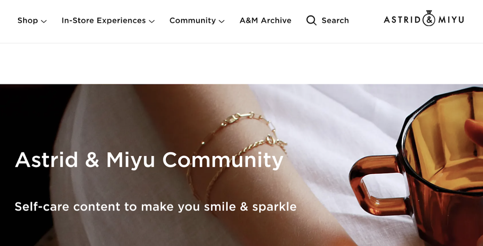Select the Community navigation label
483x246 pixels.
[193, 20]
